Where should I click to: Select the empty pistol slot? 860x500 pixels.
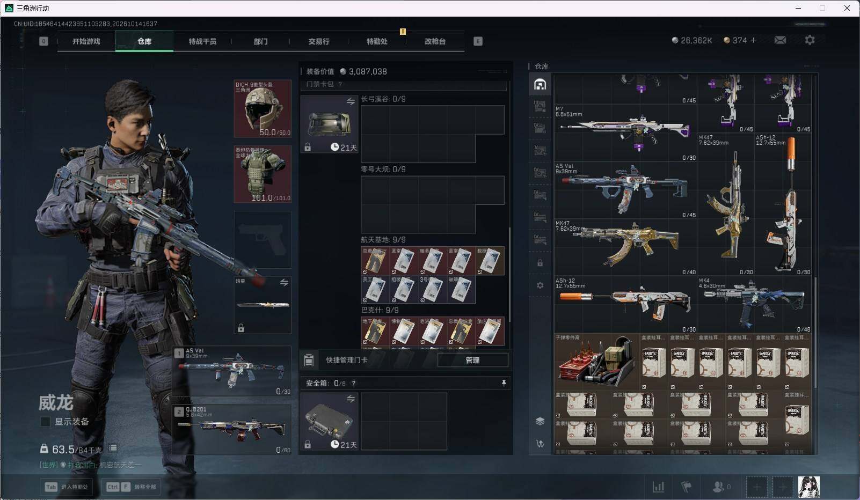click(263, 239)
